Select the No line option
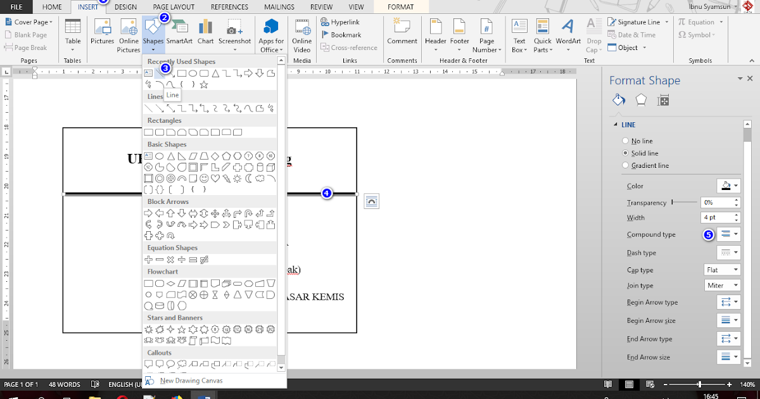Image resolution: width=760 pixels, height=399 pixels. pos(637,141)
